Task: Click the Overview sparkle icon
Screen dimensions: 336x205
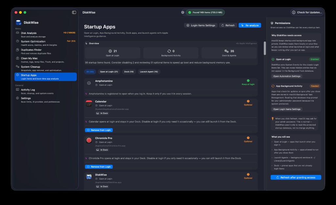Action: tap(86, 43)
